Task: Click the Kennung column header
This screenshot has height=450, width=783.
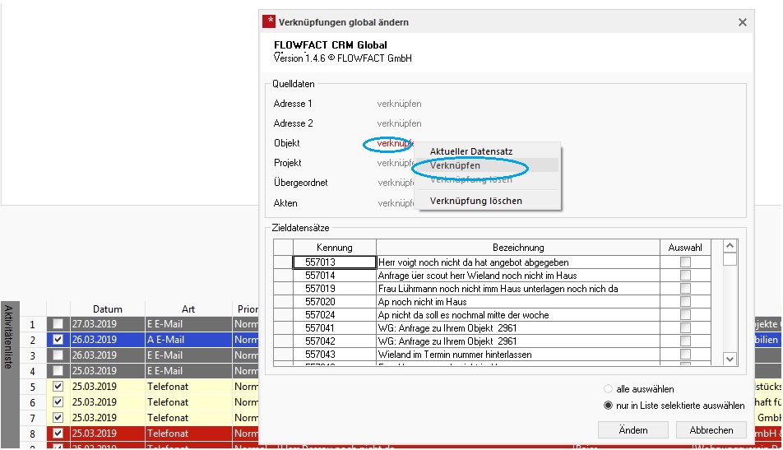Action: 334,248
